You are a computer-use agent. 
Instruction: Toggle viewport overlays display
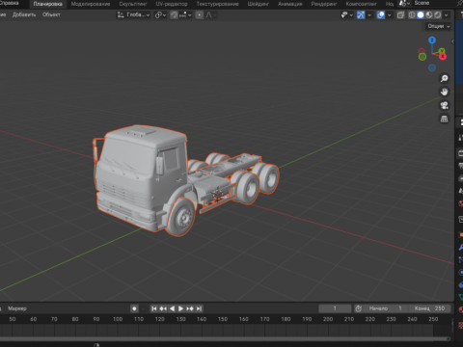(x=381, y=14)
